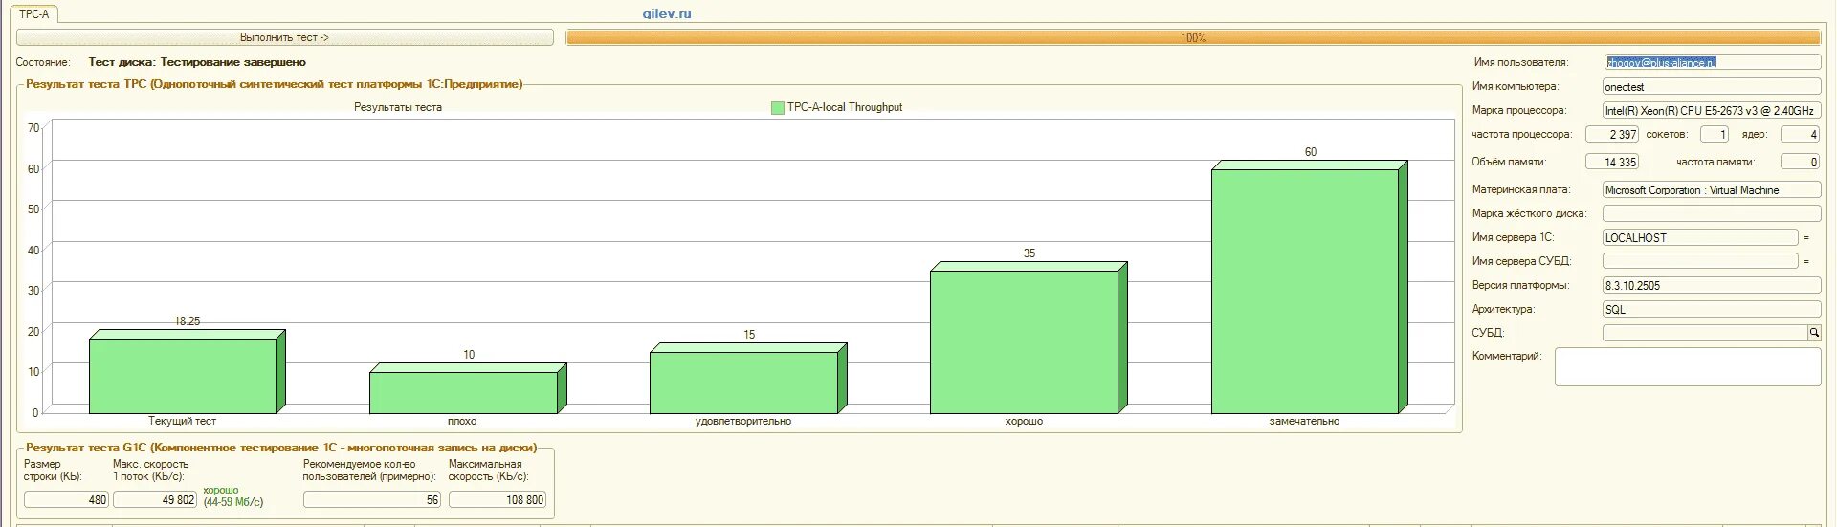
Task: Click the 100% progress bar
Action: point(1193,37)
